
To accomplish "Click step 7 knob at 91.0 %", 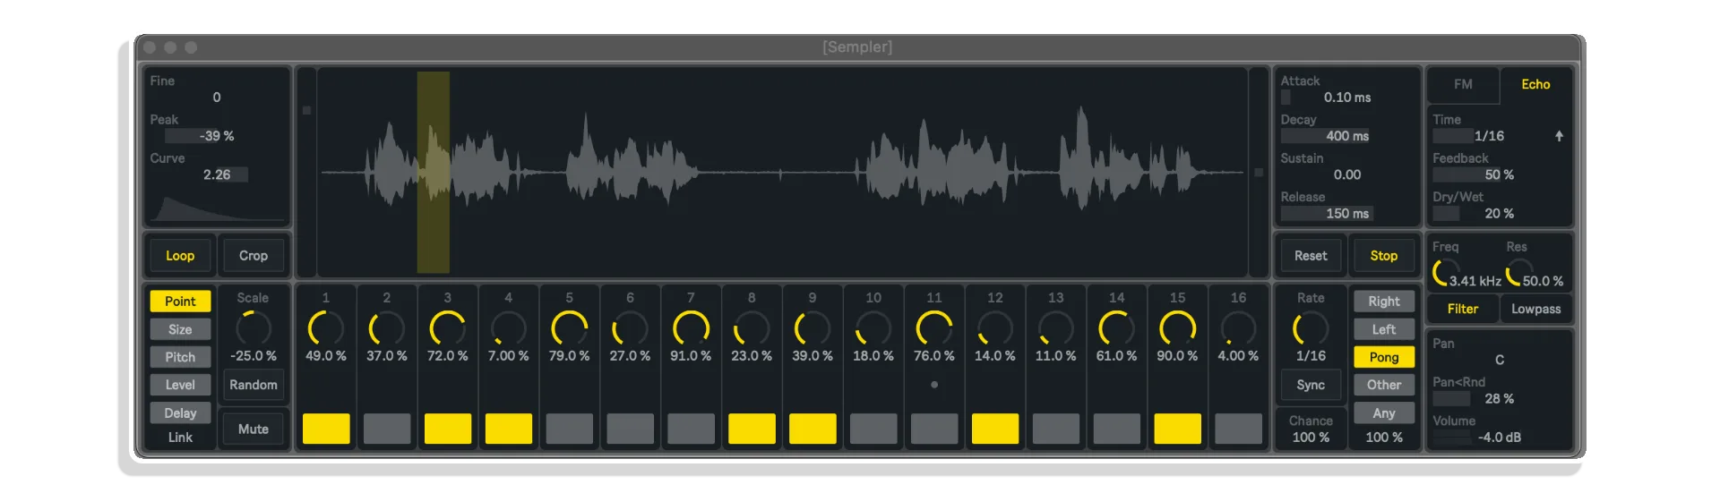I will pos(691,328).
